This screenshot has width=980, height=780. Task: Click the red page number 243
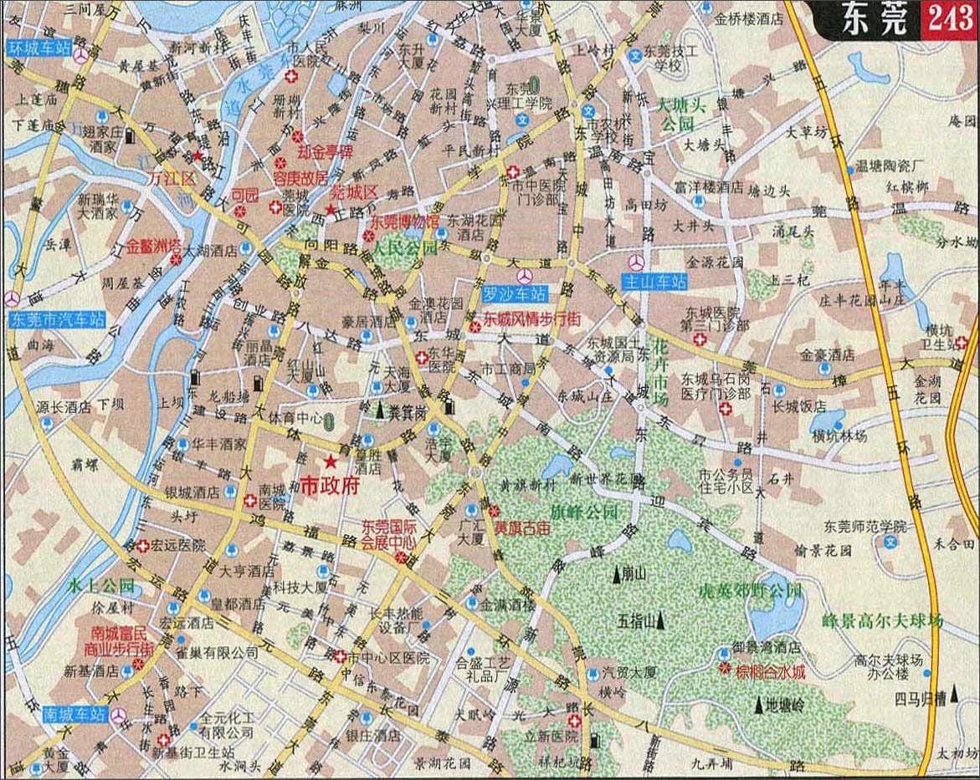point(951,20)
